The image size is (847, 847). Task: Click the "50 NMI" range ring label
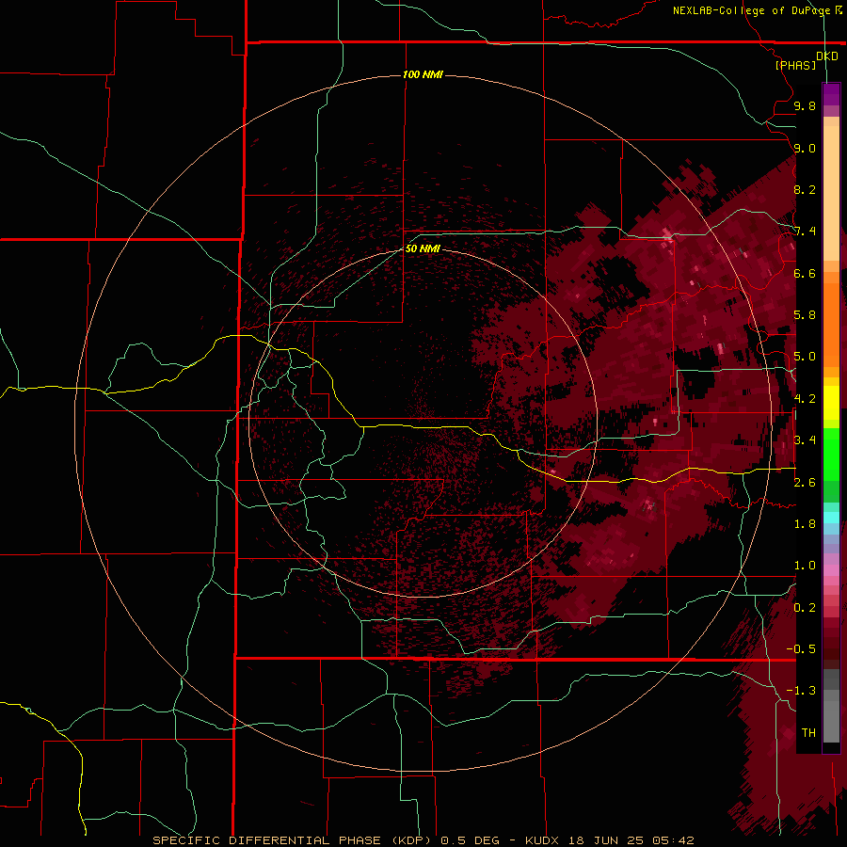[x=423, y=248]
